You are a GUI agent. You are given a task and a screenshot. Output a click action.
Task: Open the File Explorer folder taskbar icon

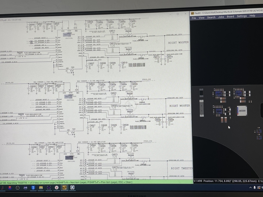click(x=41, y=188)
